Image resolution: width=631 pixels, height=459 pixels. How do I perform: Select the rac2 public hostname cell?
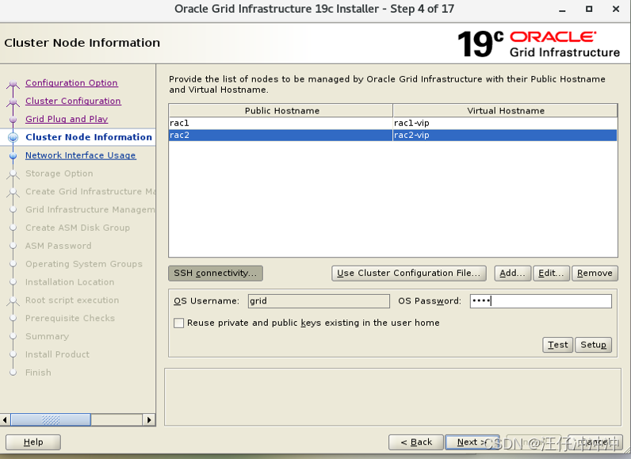(281, 136)
